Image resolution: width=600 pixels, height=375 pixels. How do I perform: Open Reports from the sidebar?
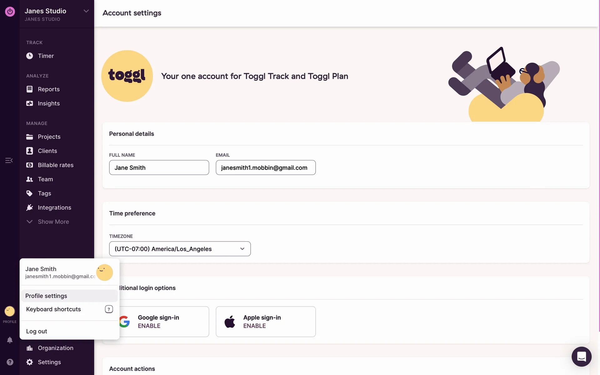[x=48, y=89]
